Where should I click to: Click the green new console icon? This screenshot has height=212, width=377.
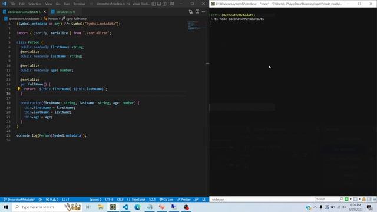(x=346, y=199)
